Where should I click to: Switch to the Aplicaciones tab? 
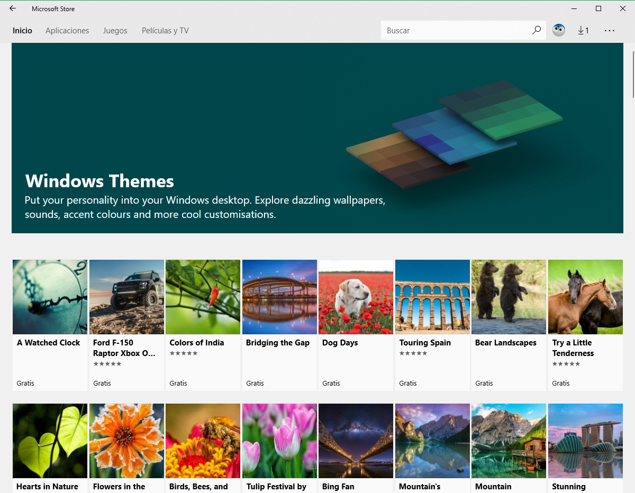click(x=67, y=31)
